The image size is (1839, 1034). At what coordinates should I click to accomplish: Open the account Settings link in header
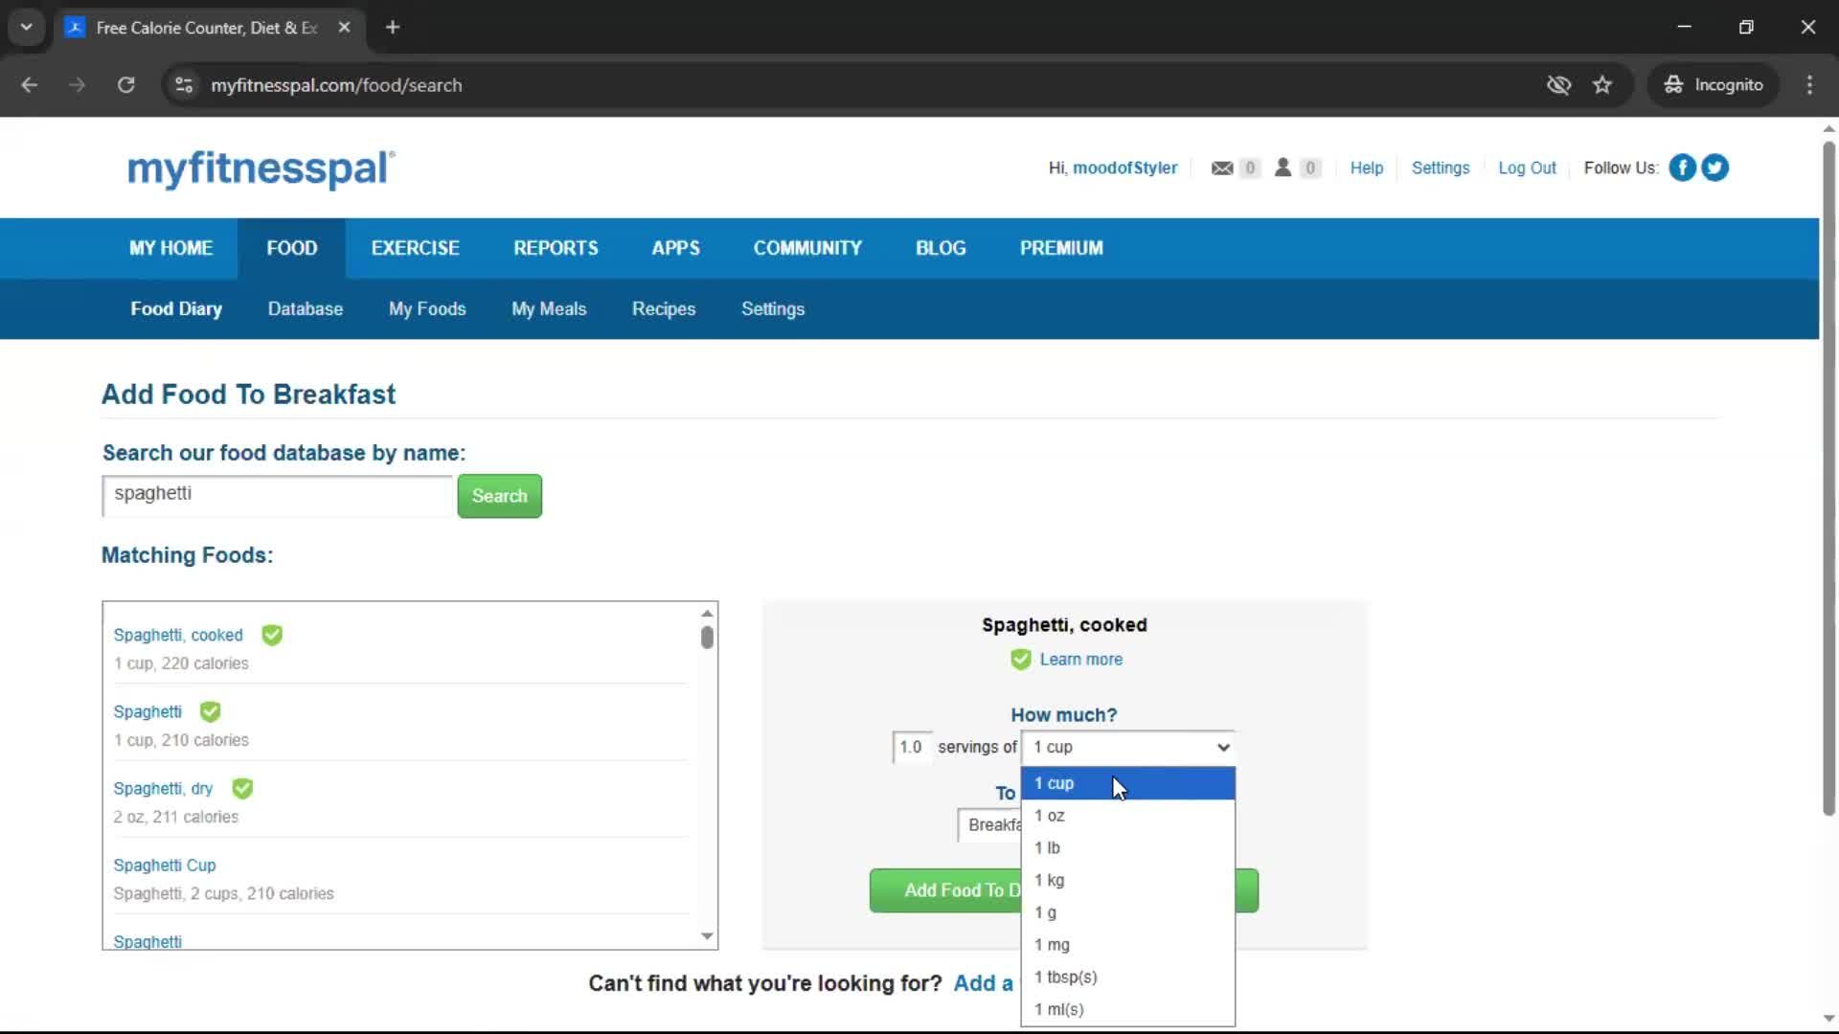pyautogui.click(x=1441, y=168)
